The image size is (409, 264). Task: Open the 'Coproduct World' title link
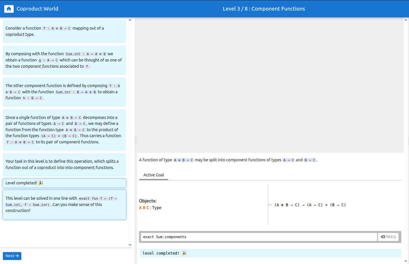(x=37, y=9)
